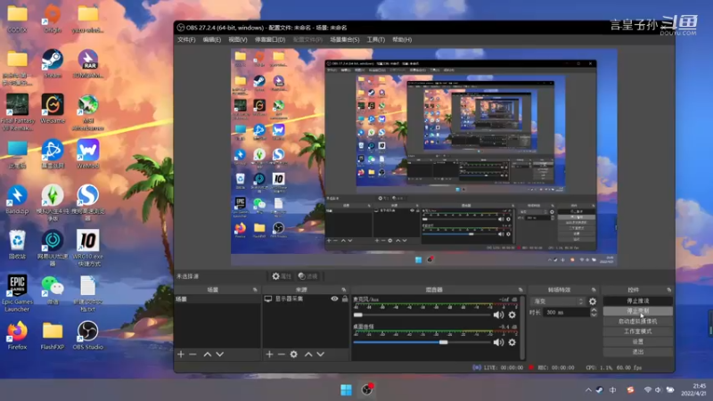This screenshot has width=713, height=401.
Task: Open the 文件(F) menu
Action: [x=186, y=39]
